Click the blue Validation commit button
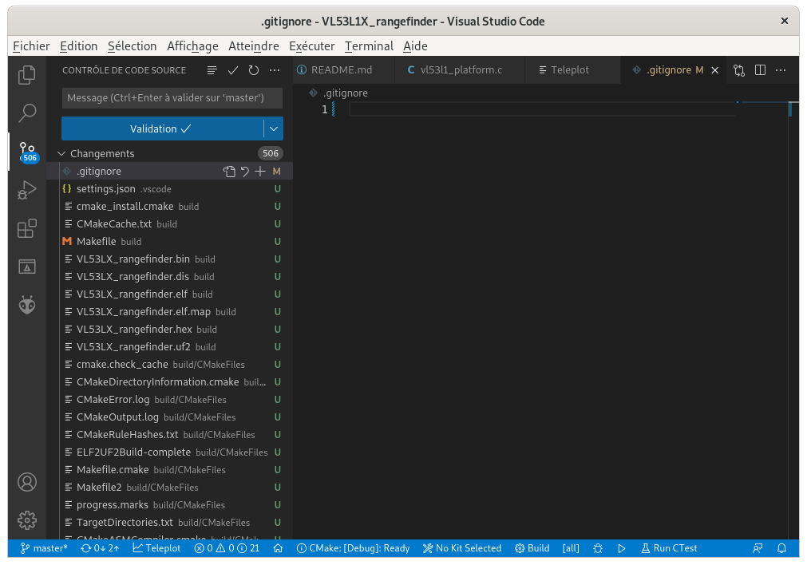Viewport: 807px width, 565px height. [162, 128]
